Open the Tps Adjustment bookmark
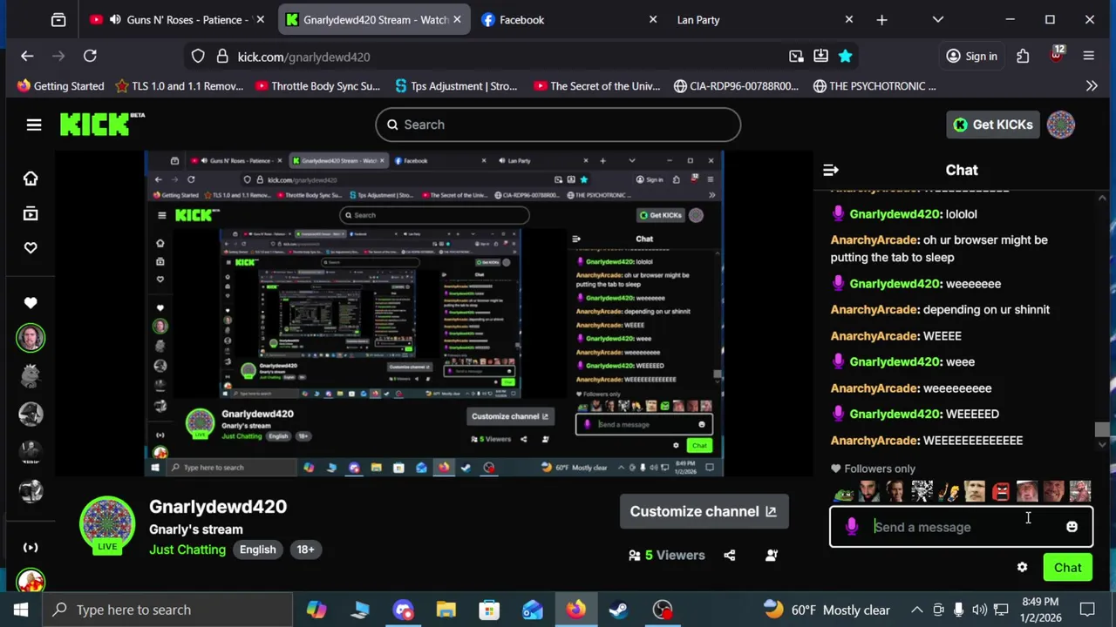 (x=456, y=85)
